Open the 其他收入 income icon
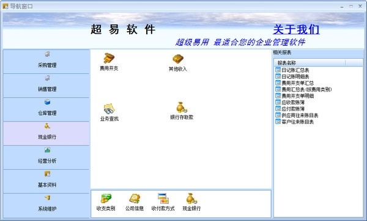Viewport: 367px width, 221px height. [x=178, y=63]
